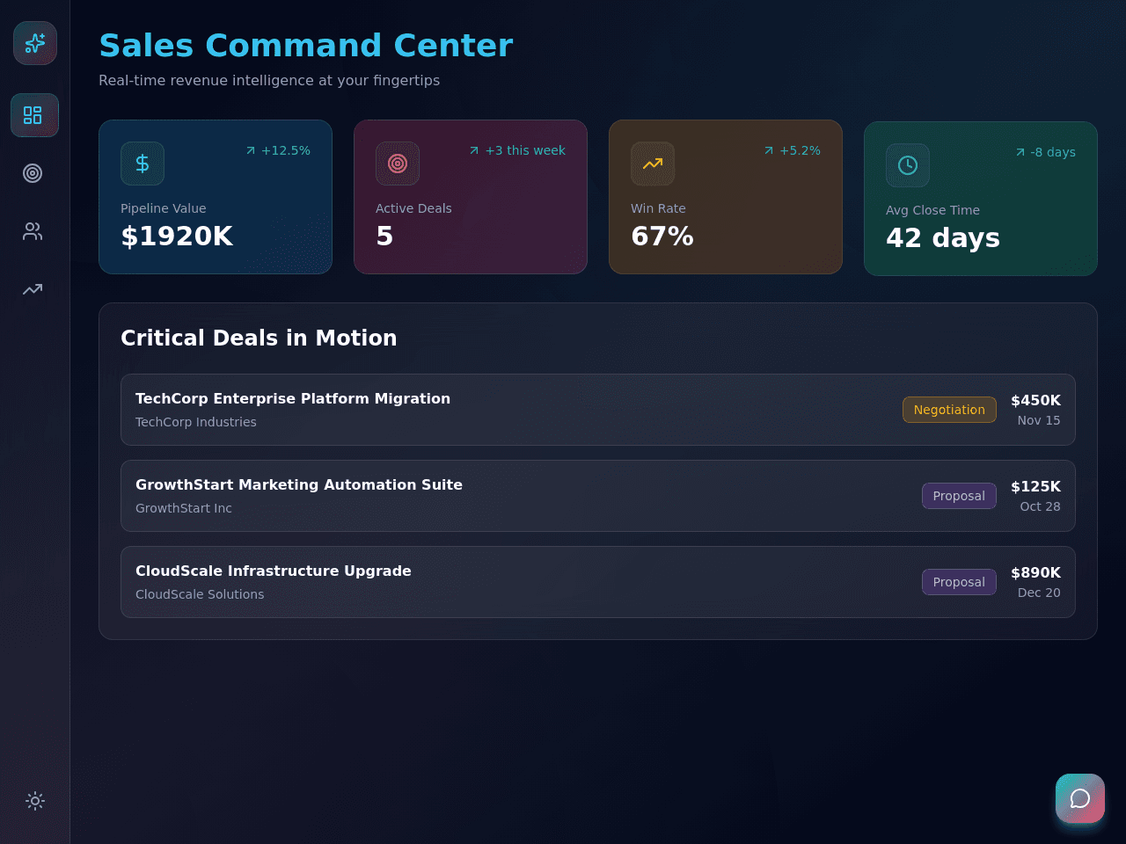Open the team users icon in sidebar
Screen dimensions: 1126x844
(33, 231)
